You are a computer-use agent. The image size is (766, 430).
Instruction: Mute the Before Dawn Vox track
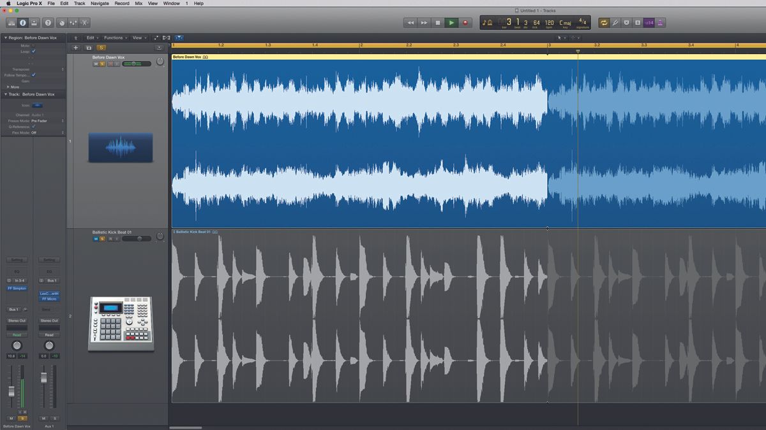coord(96,63)
